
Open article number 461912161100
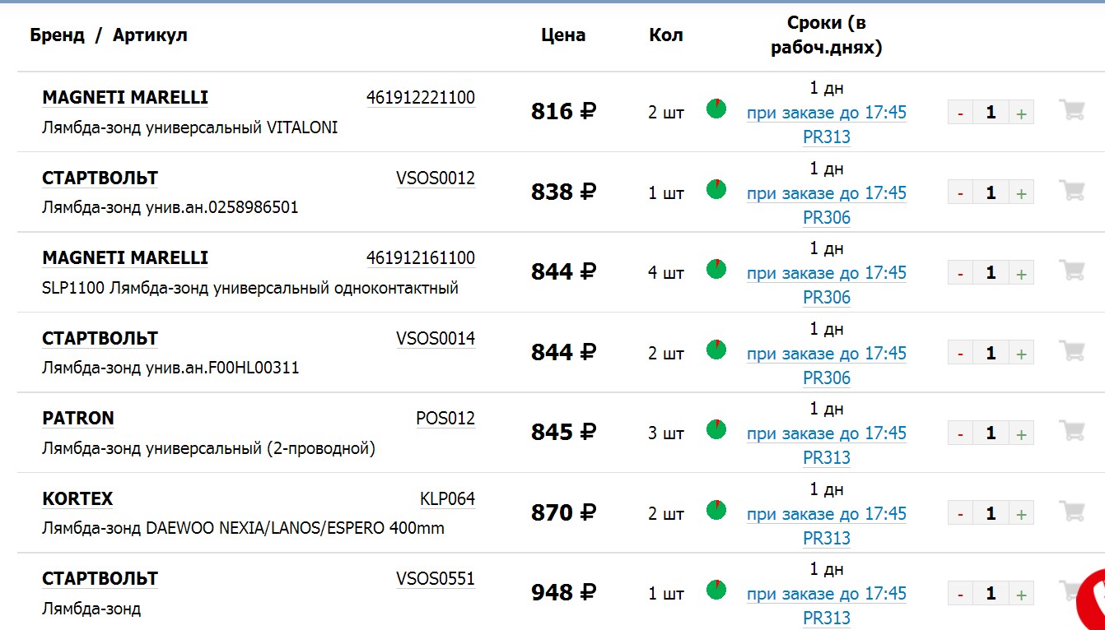[x=421, y=258]
